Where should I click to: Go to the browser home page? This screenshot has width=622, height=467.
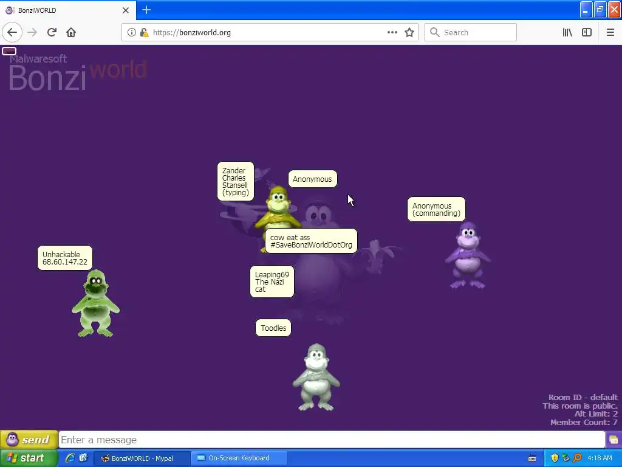(x=71, y=32)
